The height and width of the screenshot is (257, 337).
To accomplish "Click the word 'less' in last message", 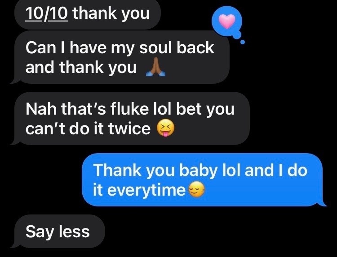I will [x=74, y=231].
